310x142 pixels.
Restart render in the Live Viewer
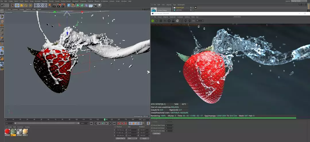157,21
